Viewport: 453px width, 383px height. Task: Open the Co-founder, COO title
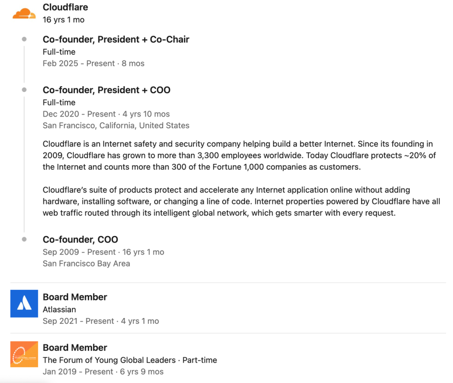tap(80, 239)
